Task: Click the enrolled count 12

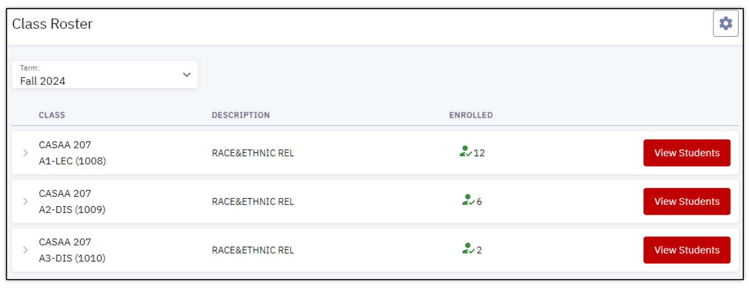Action: point(479,153)
